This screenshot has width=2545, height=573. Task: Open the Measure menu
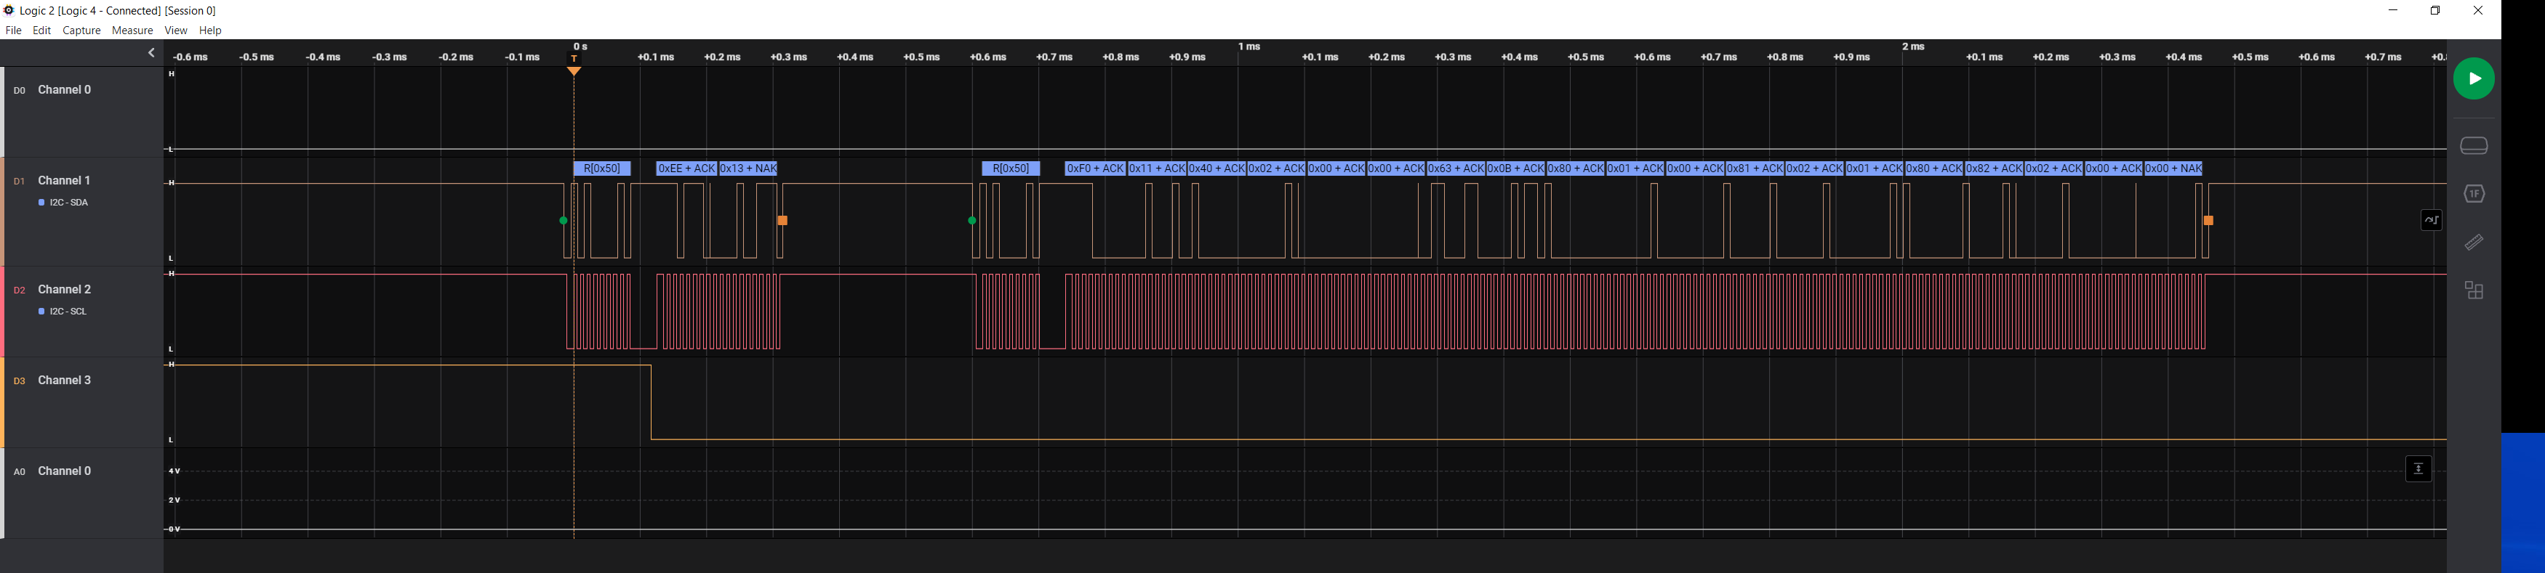pyautogui.click(x=132, y=31)
